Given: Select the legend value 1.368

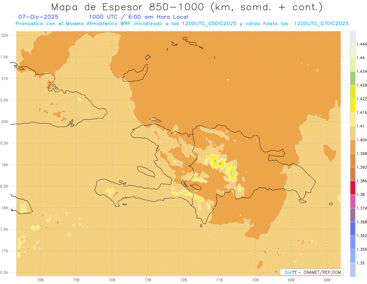Looking at the screenshot, I should [x=362, y=222].
